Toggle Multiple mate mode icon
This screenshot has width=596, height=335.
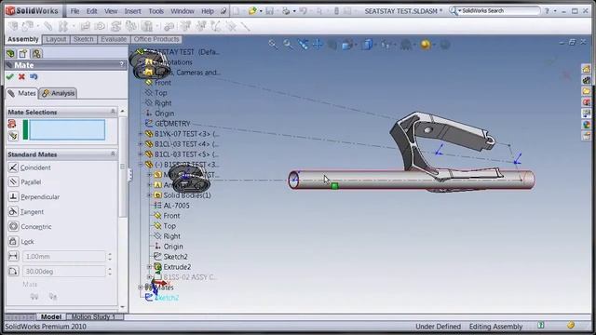pos(13,136)
